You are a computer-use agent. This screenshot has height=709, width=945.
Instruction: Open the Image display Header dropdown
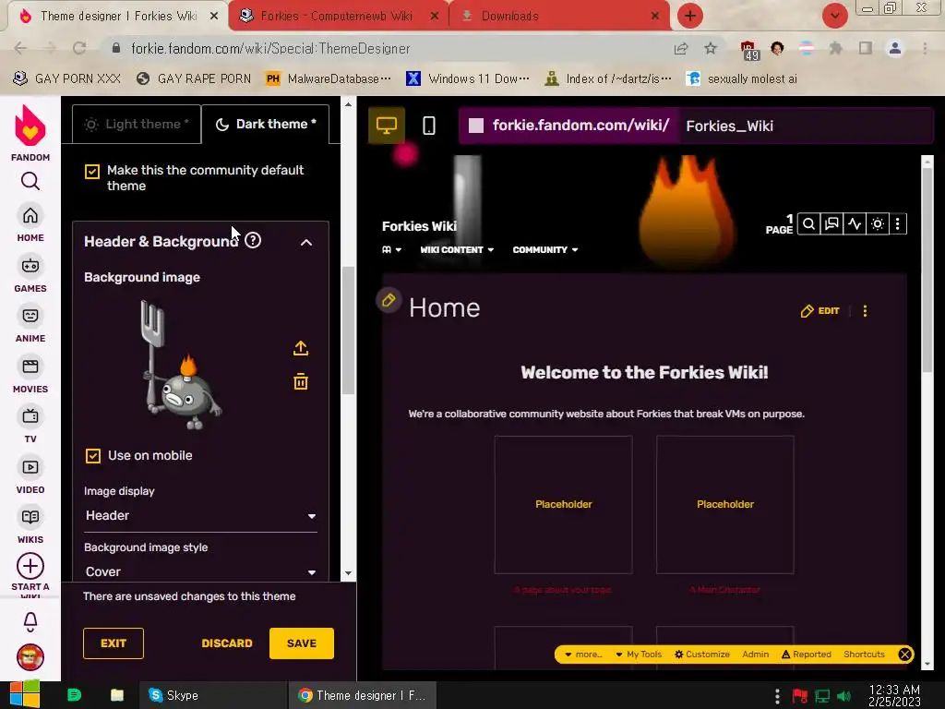coord(200,515)
